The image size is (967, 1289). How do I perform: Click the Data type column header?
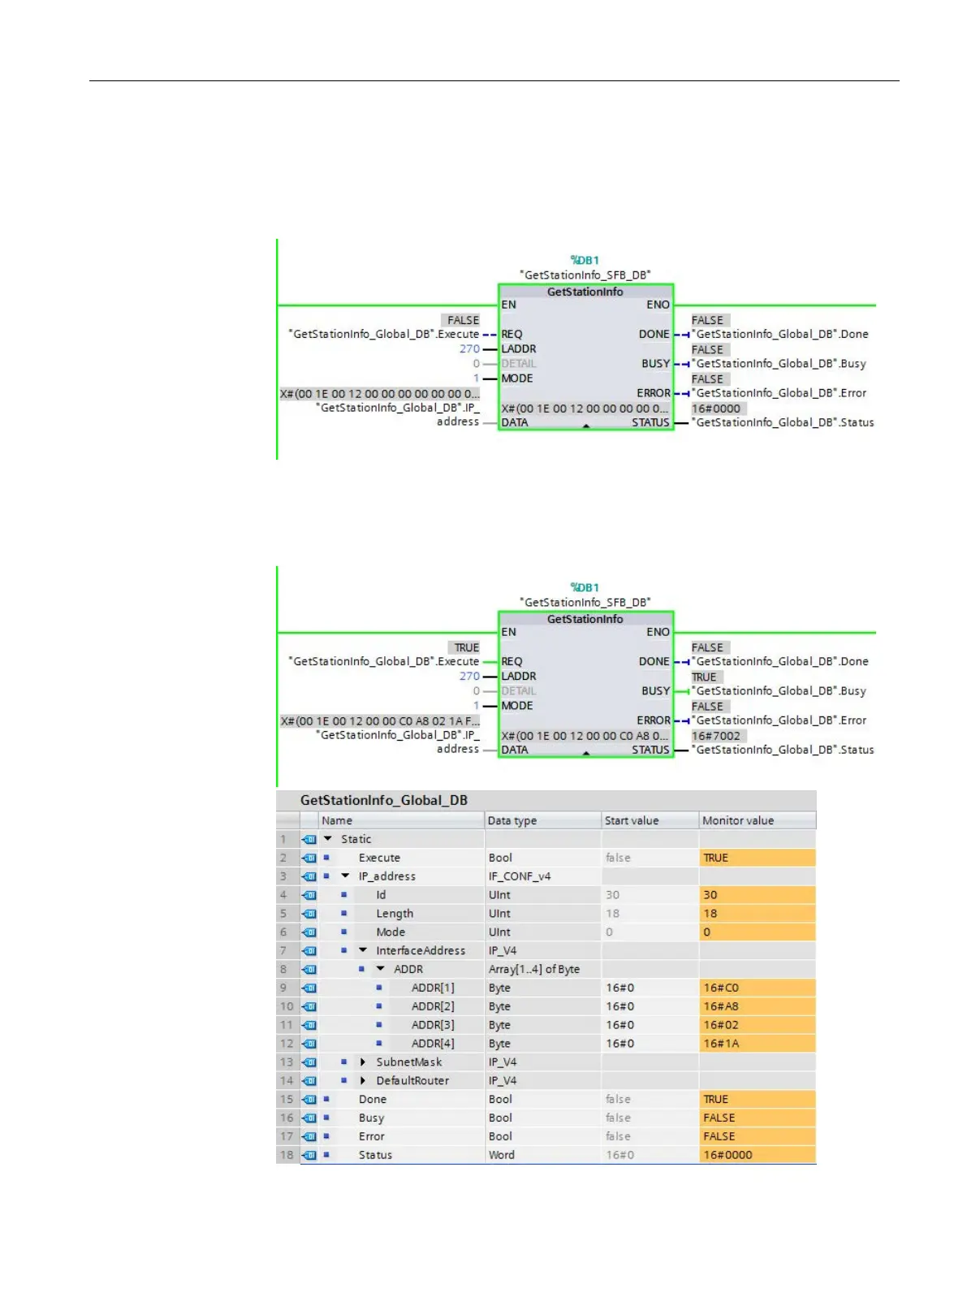tap(542, 820)
